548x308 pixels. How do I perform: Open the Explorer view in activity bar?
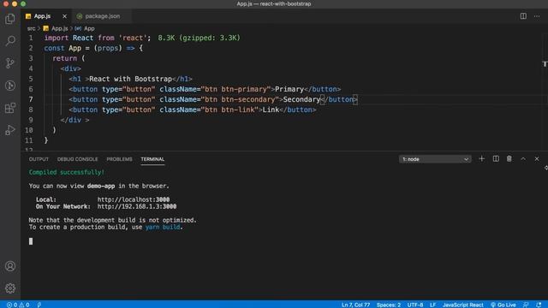[x=10, y=19]
